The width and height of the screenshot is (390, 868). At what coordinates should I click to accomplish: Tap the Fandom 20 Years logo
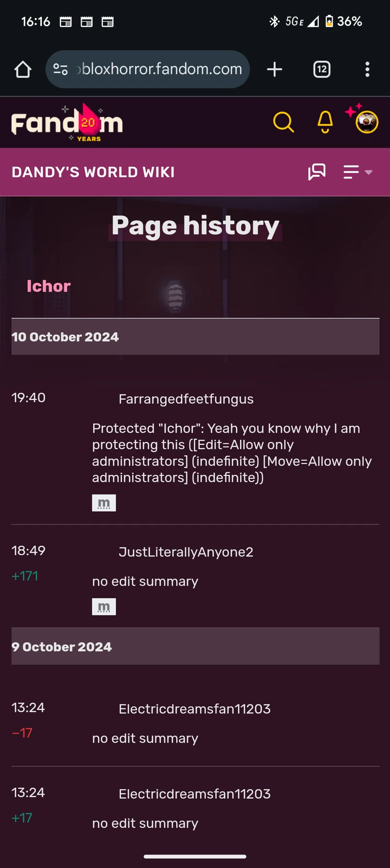pyautogui.click(x=67, y=123)
